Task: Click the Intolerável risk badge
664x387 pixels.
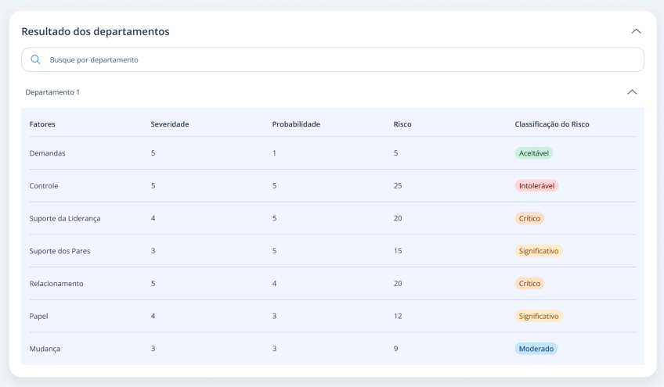Action: tap(536, 185)
